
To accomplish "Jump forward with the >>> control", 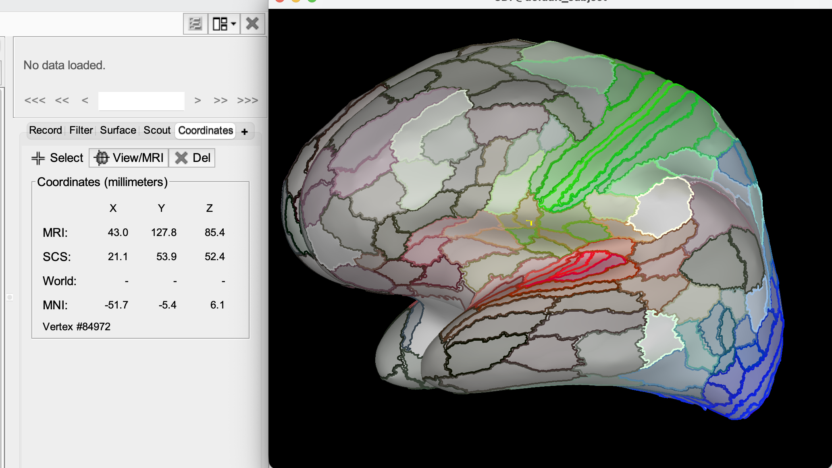I will tap(248, 100).
